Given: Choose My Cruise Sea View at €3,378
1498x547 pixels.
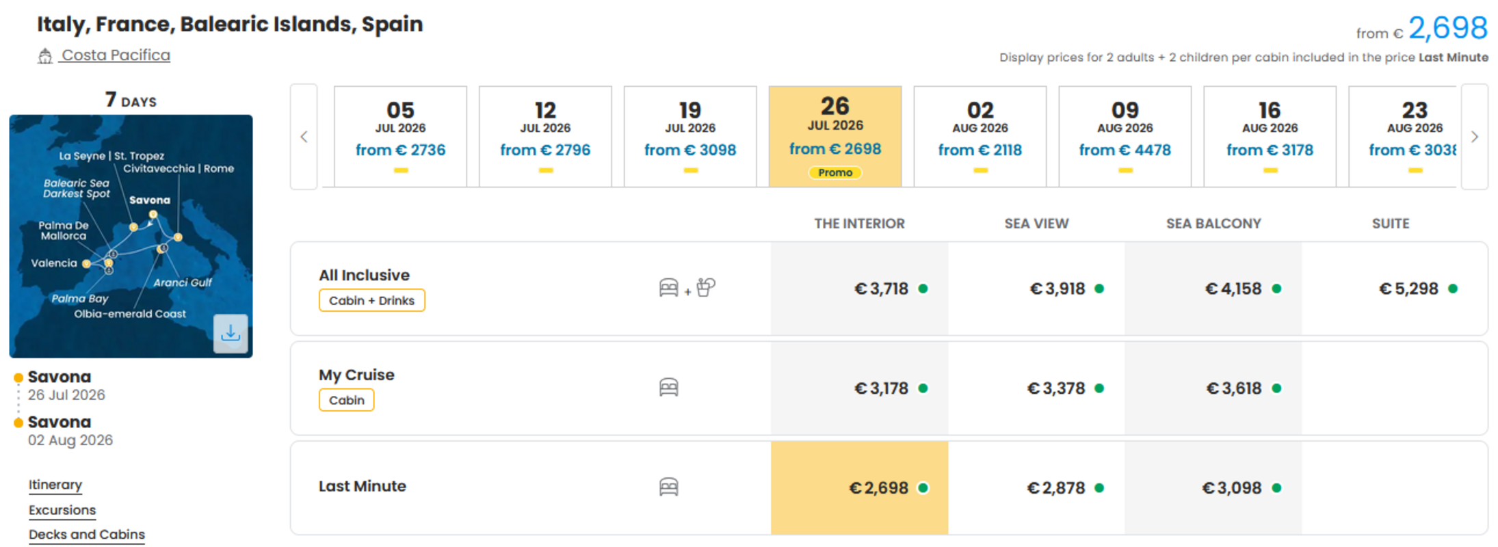Looking at the screenshot, I should [1036, 388].
